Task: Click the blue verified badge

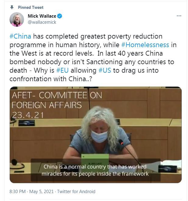Action: pyautogui.click(x=60, y=16)
